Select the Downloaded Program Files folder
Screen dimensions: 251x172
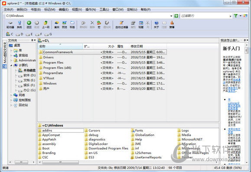click(x=107, y=148)
